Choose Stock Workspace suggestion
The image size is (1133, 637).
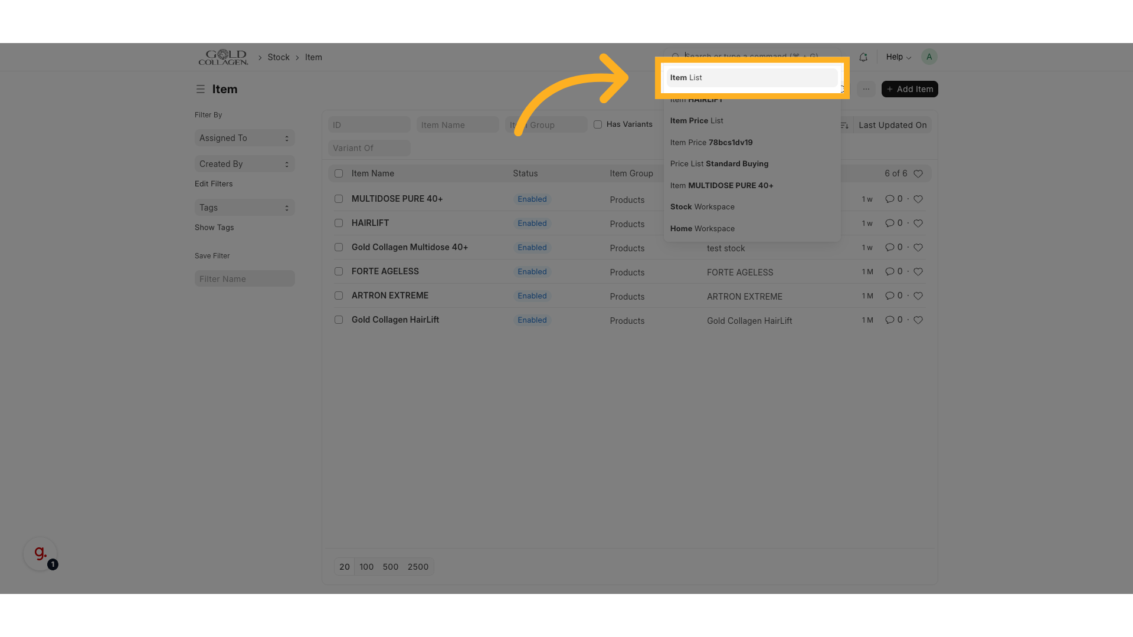tap(752, 207)
